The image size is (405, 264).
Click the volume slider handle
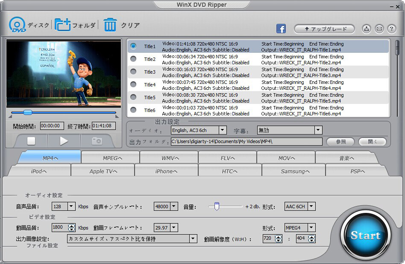click(x=217, y=207)
